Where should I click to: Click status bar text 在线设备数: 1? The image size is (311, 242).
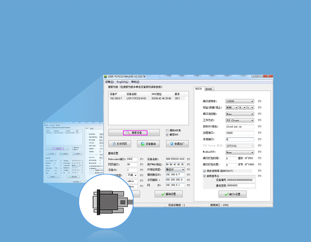click(177, 205)
